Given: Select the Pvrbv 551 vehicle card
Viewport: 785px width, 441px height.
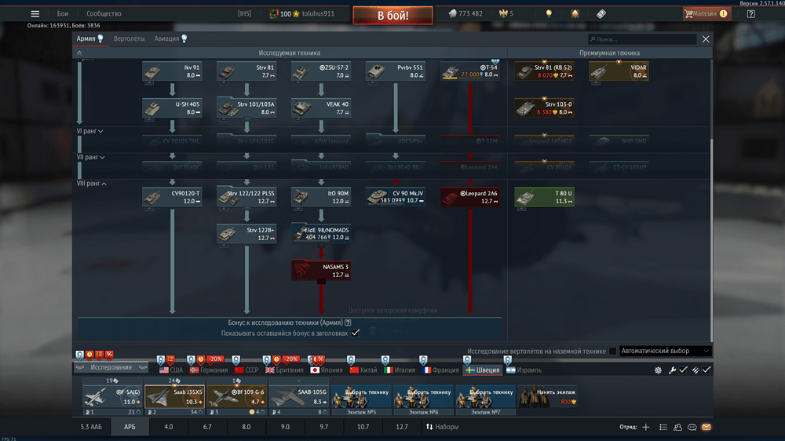Looking at the screenshot, I should tap(396, 71).
